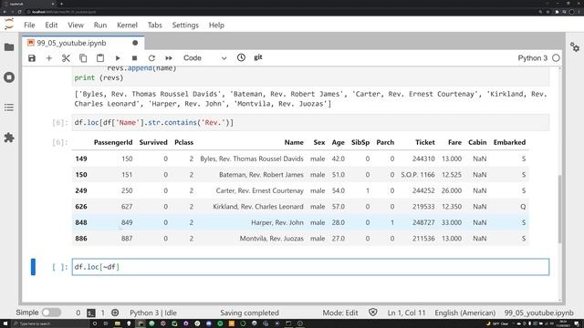The image size is (584, 328).
Task: Click the Ticket column header
Action: tap(425, 142)
